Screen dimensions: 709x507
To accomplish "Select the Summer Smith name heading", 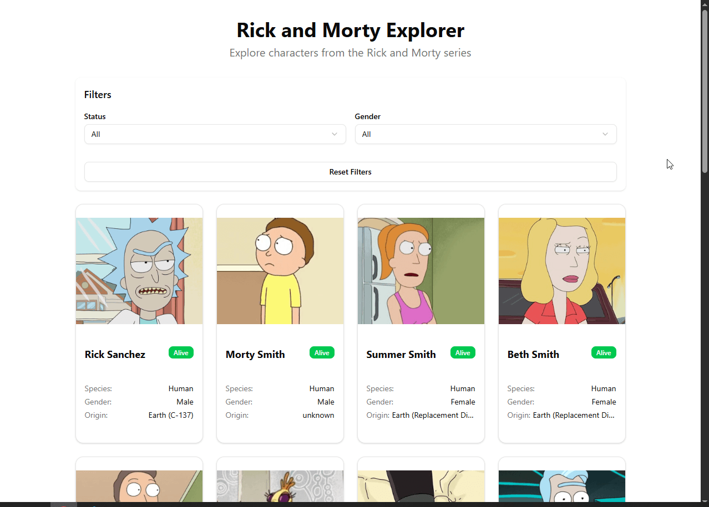I will click(x=401, y=355).
